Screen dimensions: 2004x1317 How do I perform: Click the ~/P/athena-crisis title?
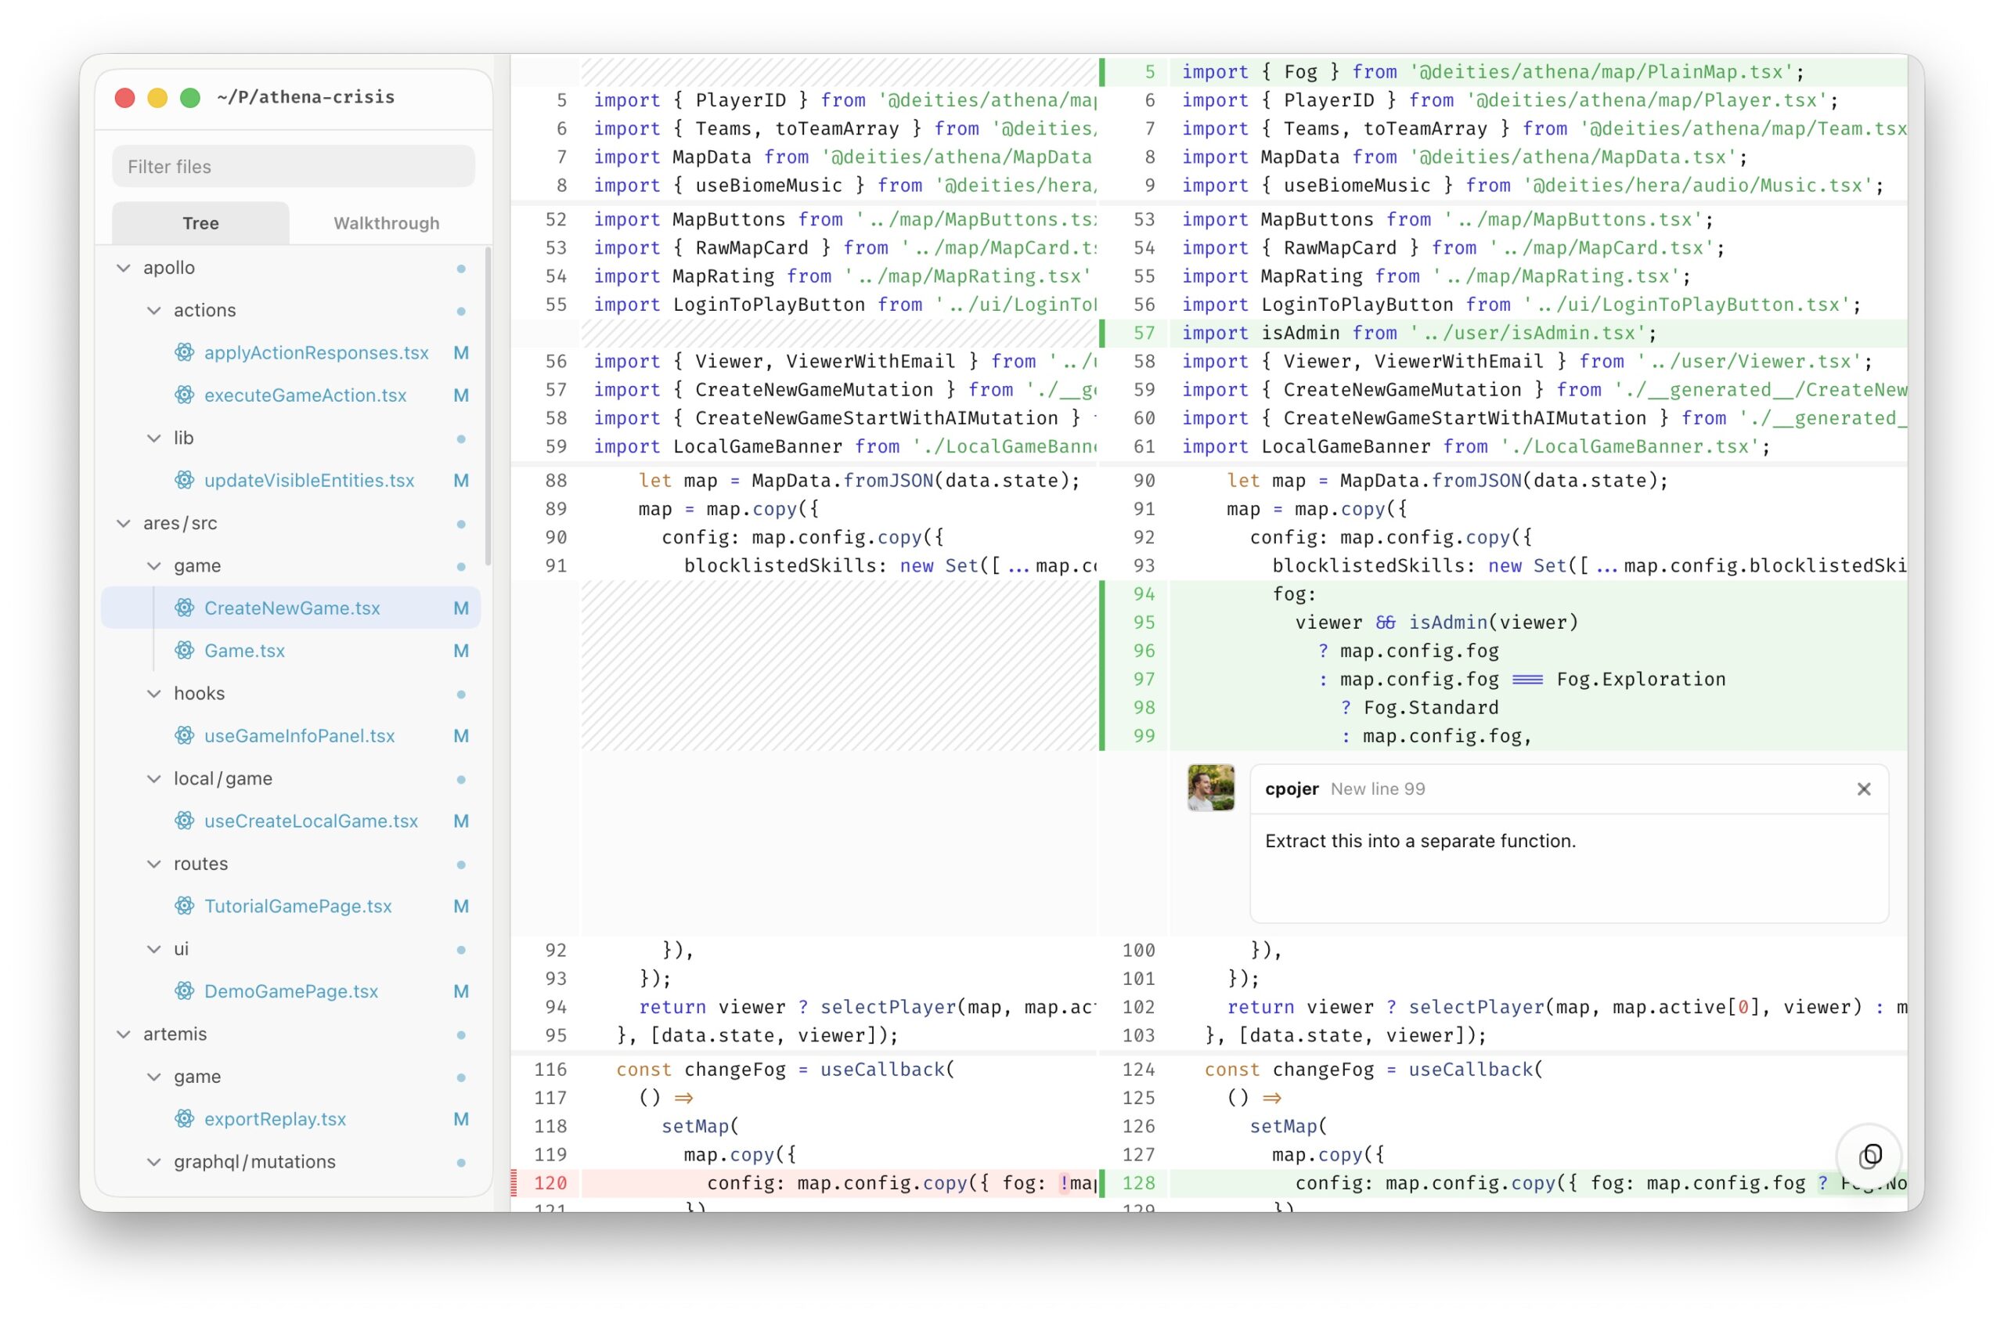pyautogui.click(x=305, y=98)
